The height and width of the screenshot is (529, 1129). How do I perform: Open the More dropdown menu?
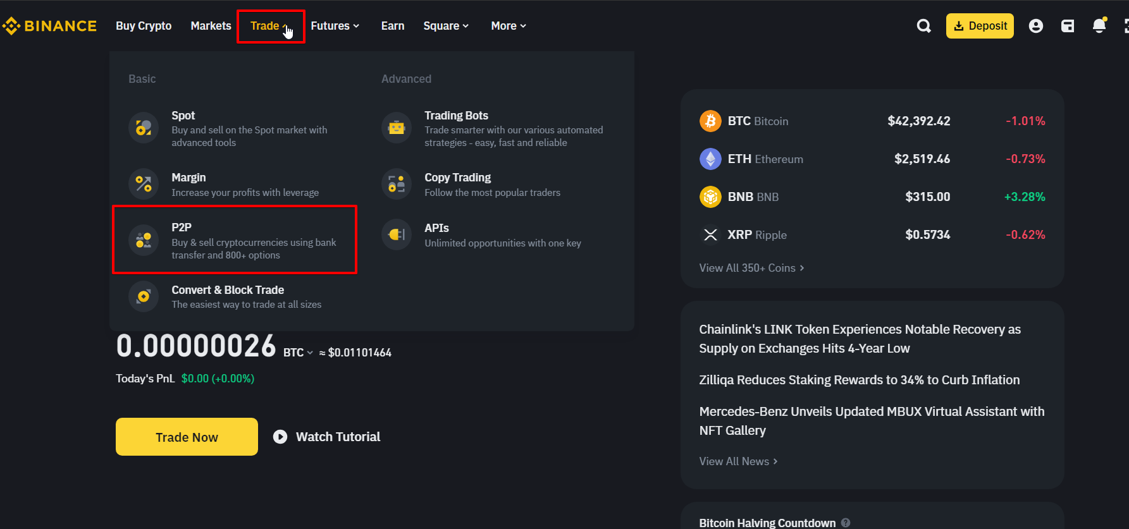(509, 26)
